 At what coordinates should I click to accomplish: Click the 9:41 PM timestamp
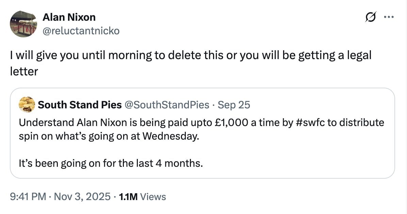(28, 196)
